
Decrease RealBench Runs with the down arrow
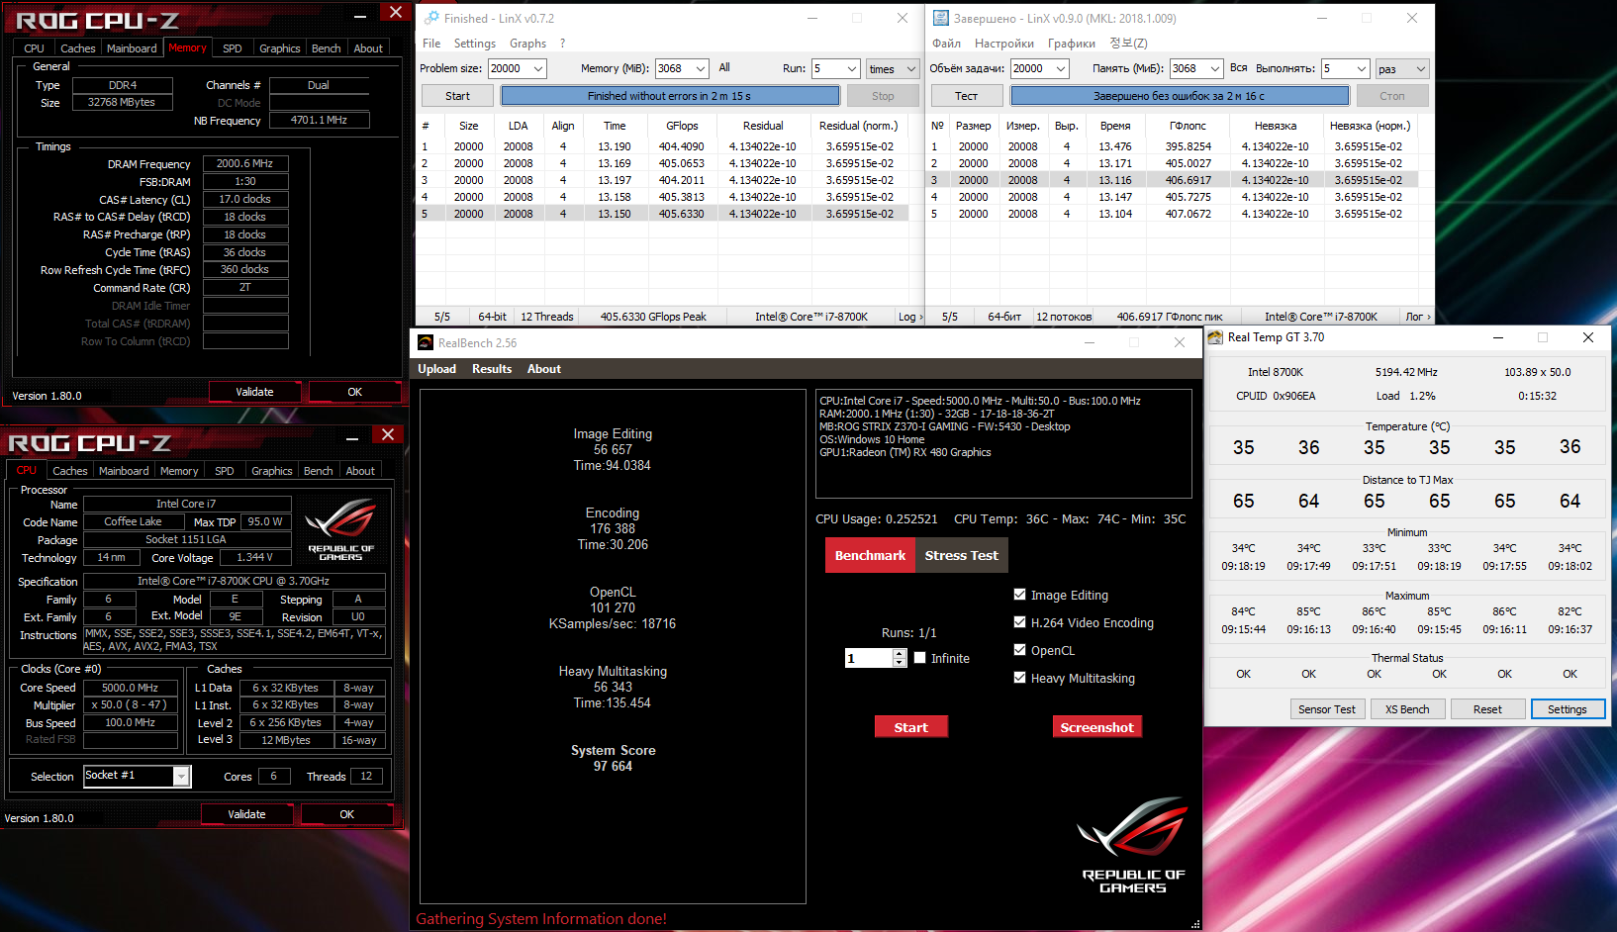click(900, 663)
